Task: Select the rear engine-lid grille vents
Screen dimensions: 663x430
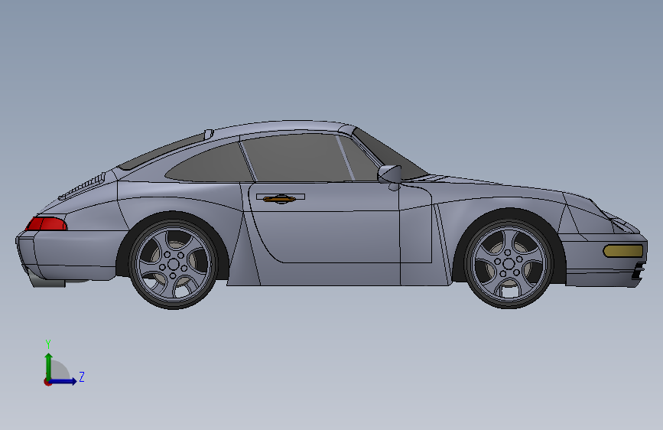Action: 83,186
